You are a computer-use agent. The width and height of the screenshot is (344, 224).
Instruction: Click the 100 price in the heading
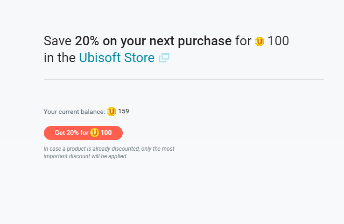(x=278, y=41)
